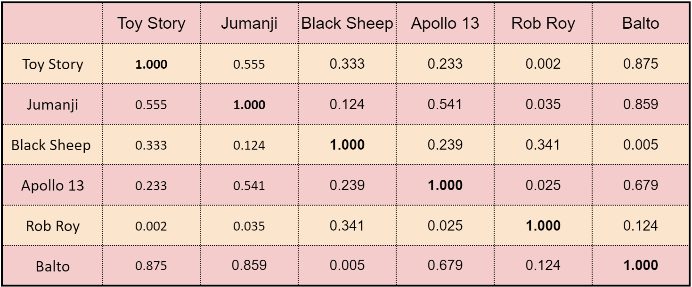Click the bold 1.000 in Balto row
The image size is (692, 287).
[x=641, y=266]
